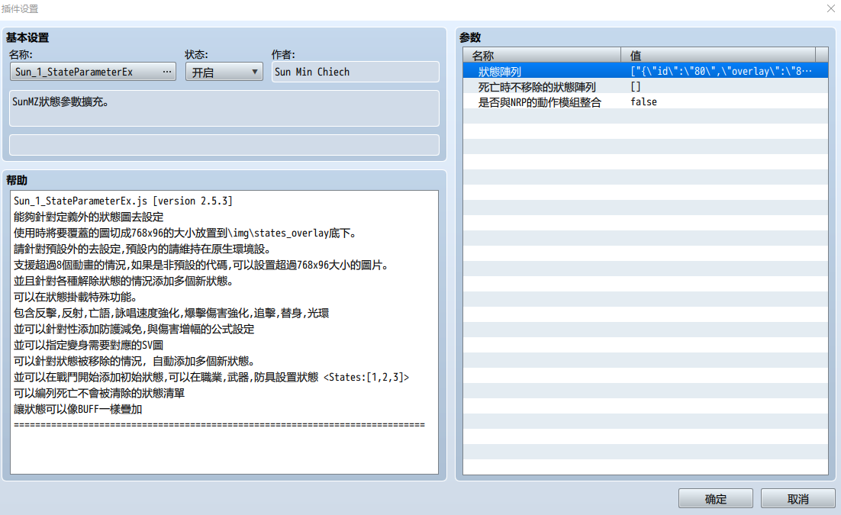Open the 状态 dropdown showing 开启

(x=224, y=72)
